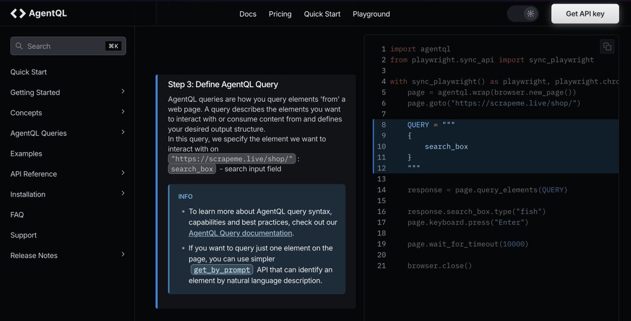This screenshot has height=321, width=631.
Task: Go to Quick Start in the top navigation
Action: coord(322,14)
